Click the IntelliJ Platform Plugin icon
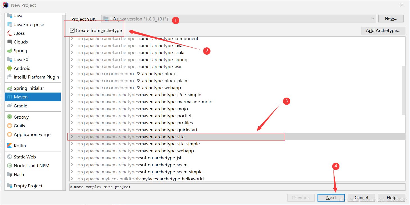 (10, 77)
